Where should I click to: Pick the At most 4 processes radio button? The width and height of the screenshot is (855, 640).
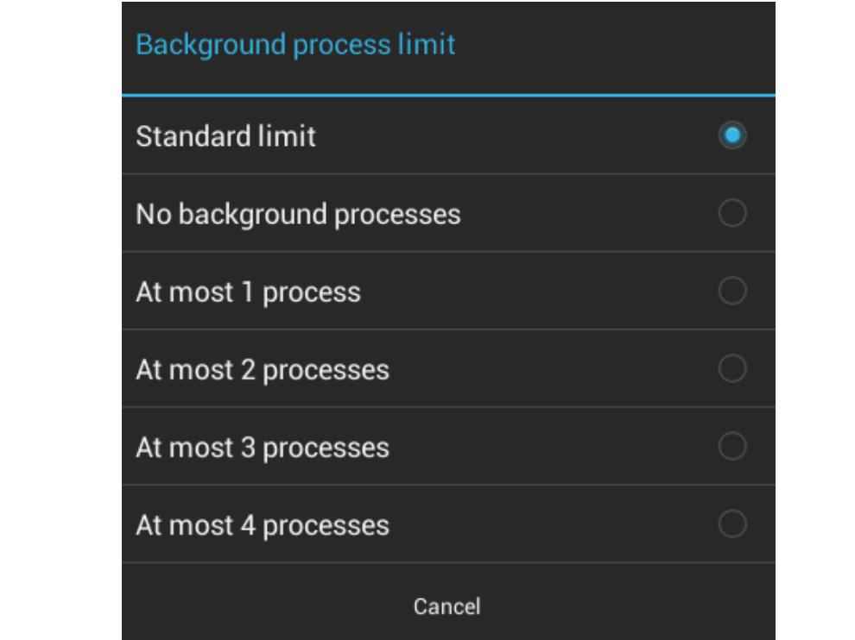pyautogui.click(x=731, y=524)
